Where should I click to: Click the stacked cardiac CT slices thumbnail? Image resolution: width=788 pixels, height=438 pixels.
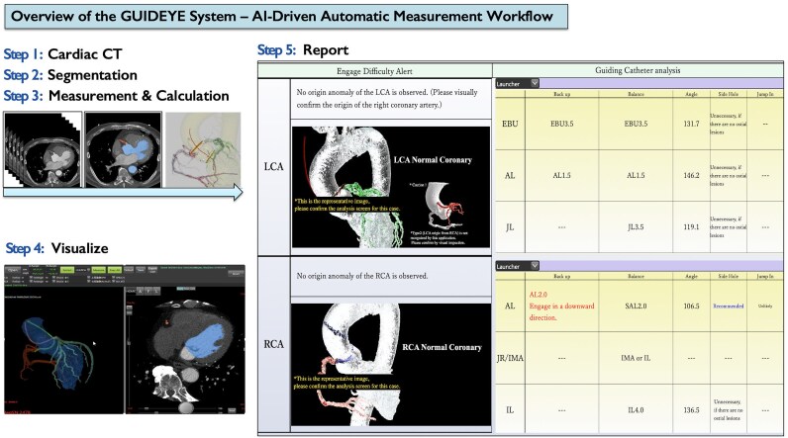pos(43,149)
